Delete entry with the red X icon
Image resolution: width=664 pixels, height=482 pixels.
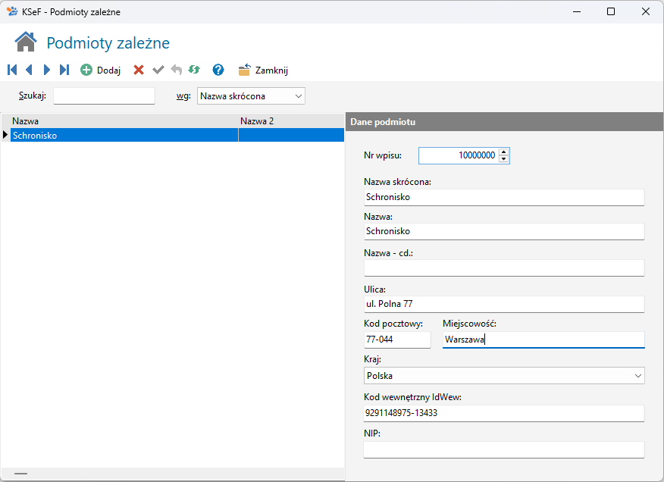(139, 70)
